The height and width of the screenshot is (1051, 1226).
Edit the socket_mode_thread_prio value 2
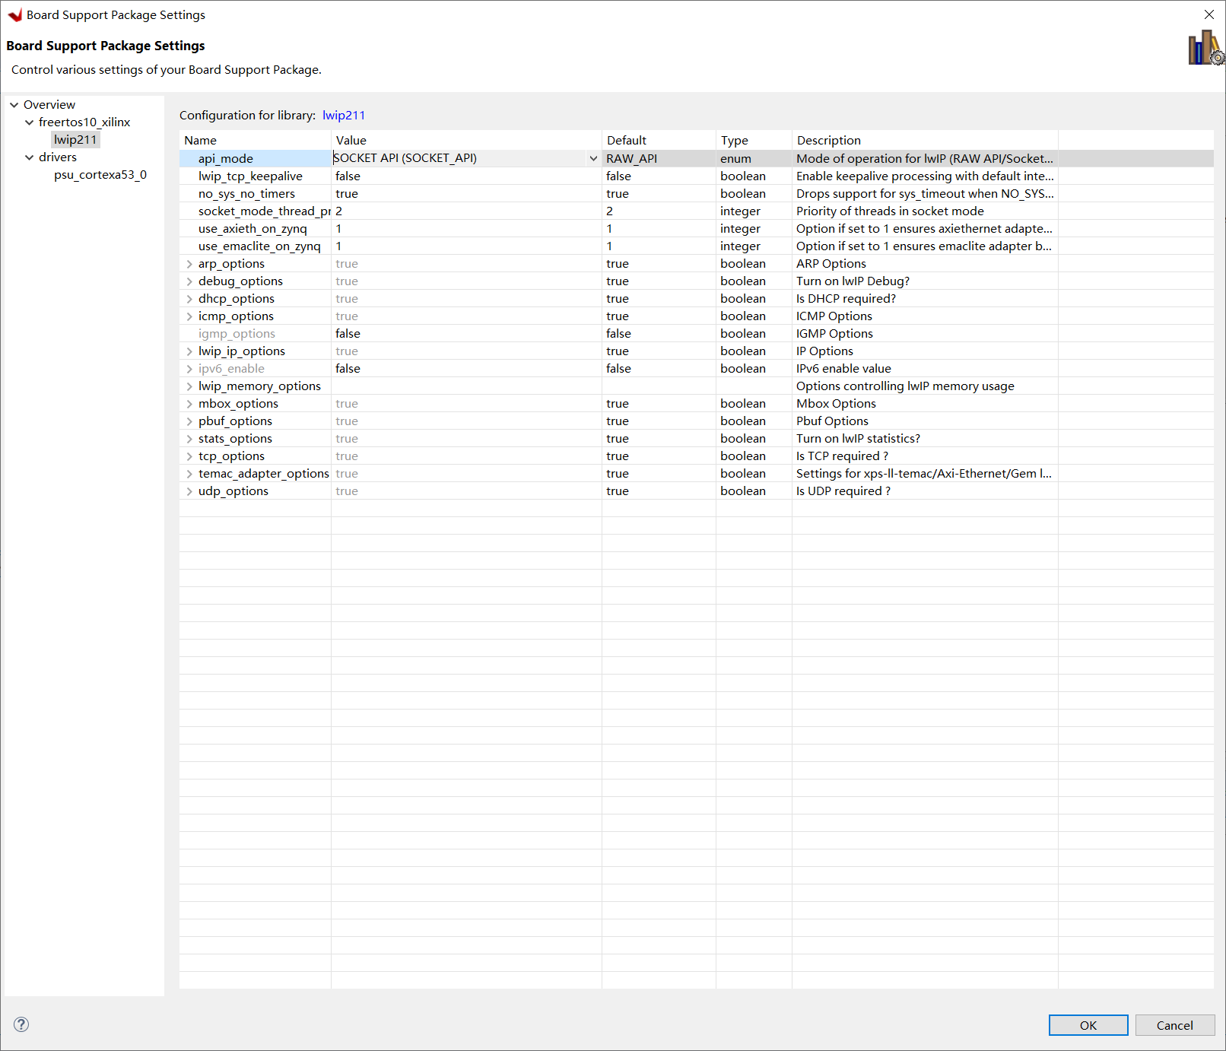coord(338,211)
